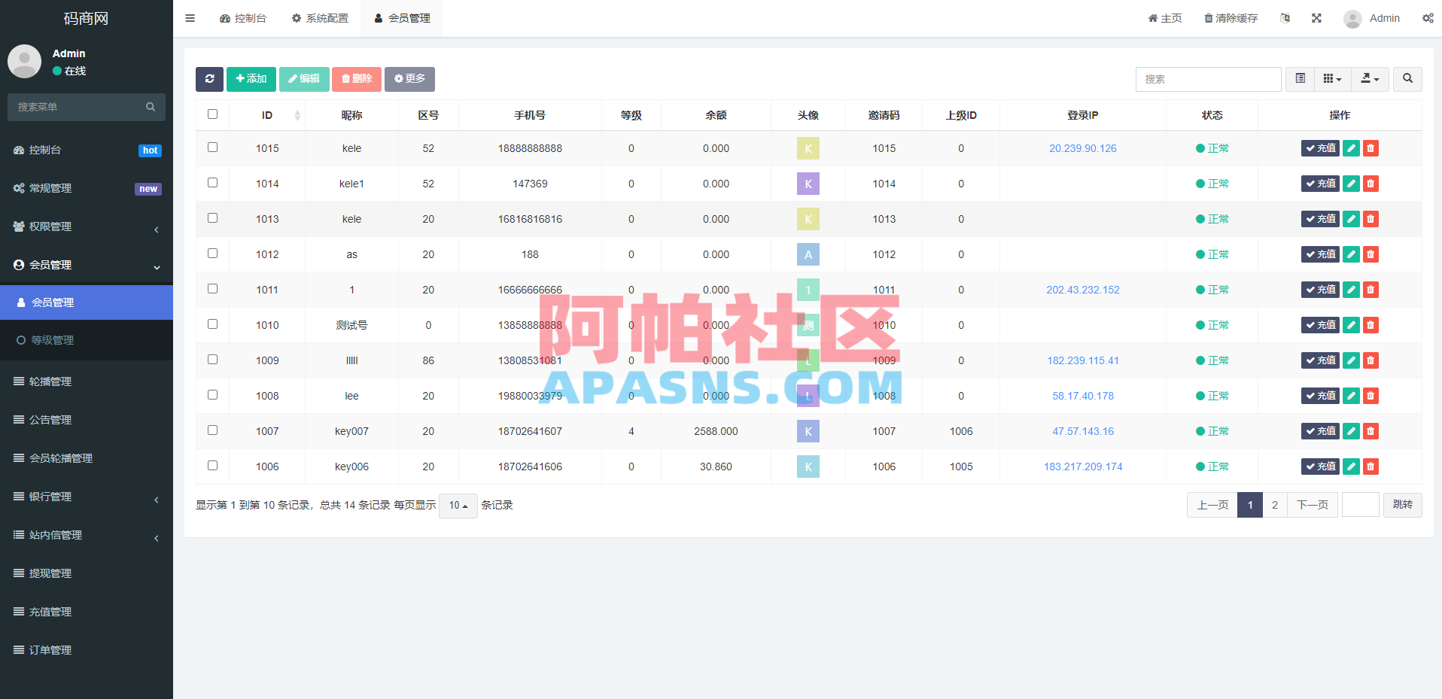Click the ID column sort arrows
Viewport: 1442px width, 699px height.
297,114
